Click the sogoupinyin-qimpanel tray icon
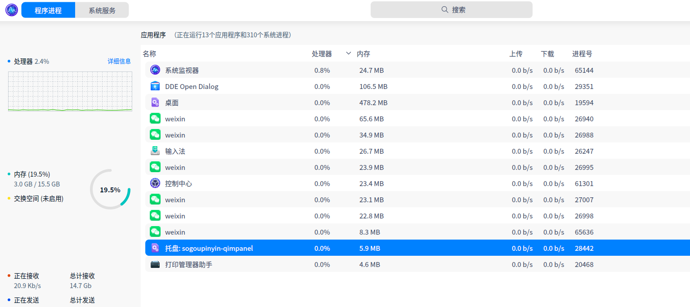Screen dimensions: 690x307 coord(155,248)
